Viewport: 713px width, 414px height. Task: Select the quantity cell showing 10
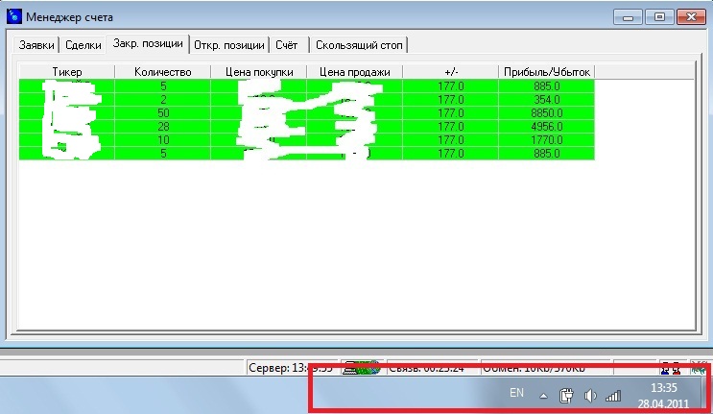point(163,139)
